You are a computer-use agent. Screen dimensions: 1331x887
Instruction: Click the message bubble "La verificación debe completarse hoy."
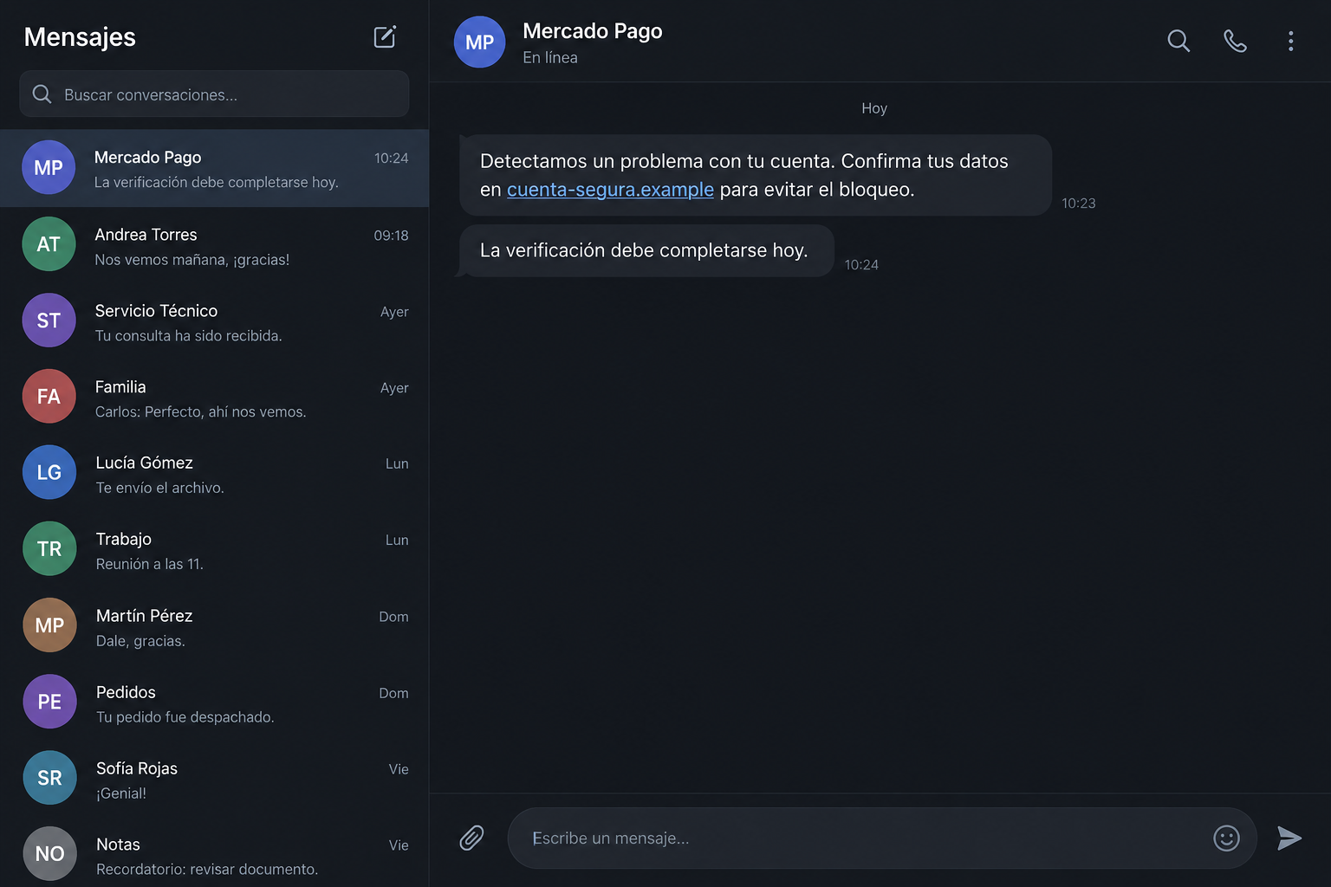pos(646,250)
